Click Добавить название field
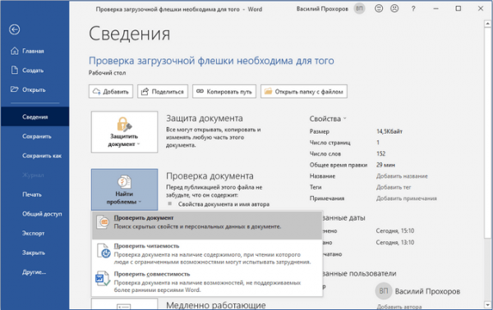The image size is (493, 310). [x=402, y=176]
